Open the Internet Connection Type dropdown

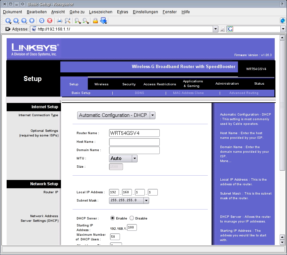(116, 115)
